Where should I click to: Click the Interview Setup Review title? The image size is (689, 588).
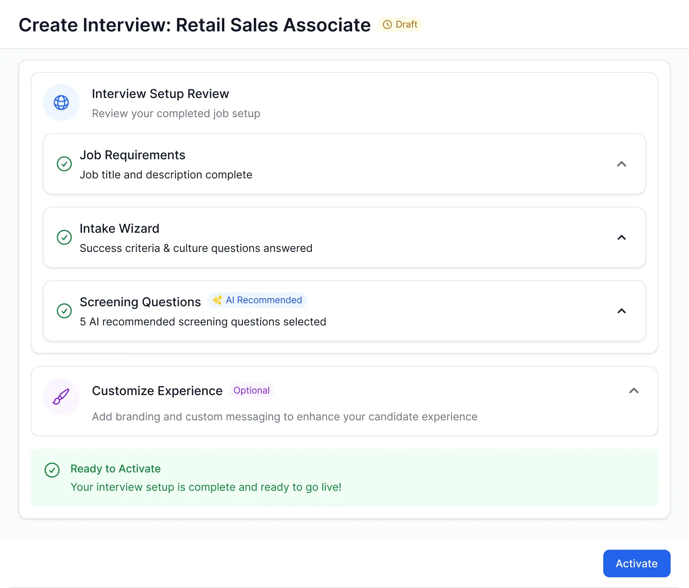point(160,94)
